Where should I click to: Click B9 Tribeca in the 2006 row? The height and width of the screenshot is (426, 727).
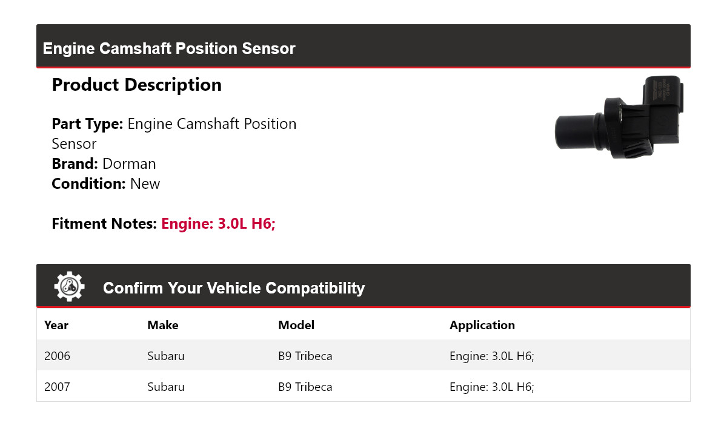[x=305, y=356]
